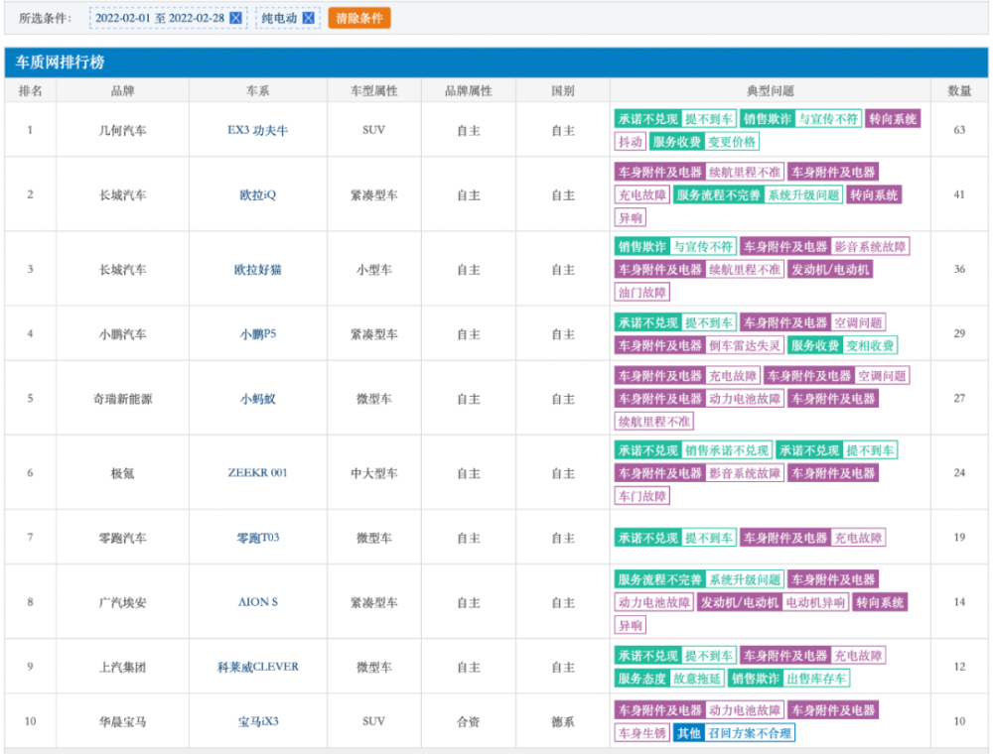Click the 动力电池故障 tag in 小蚂蚁 row

point(745,399)
